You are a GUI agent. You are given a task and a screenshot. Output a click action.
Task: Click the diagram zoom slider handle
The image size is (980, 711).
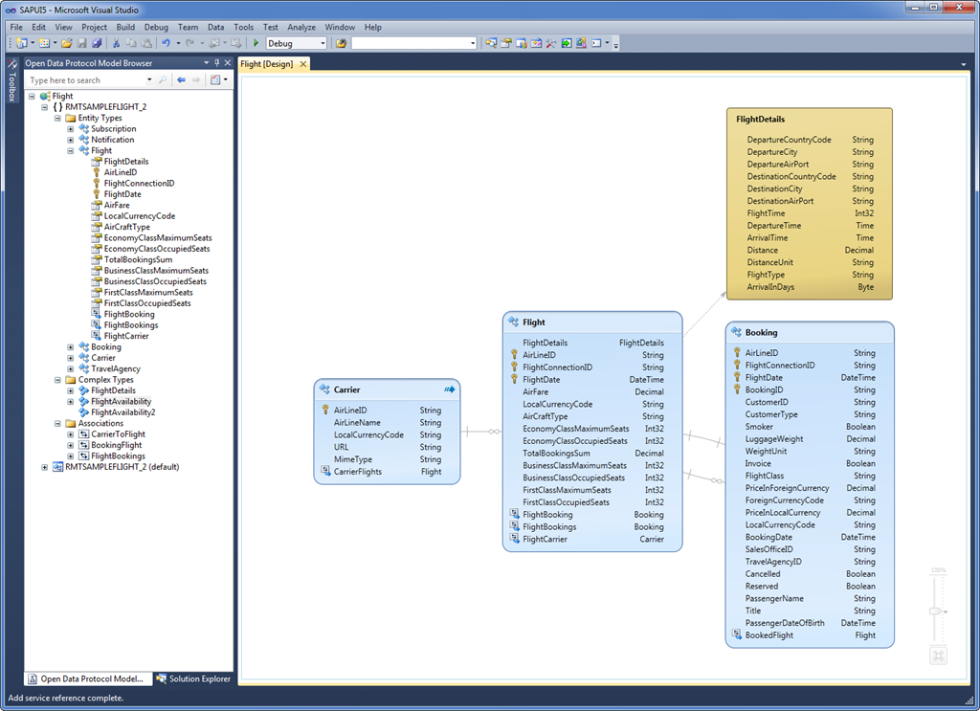[x=937, y=611]
